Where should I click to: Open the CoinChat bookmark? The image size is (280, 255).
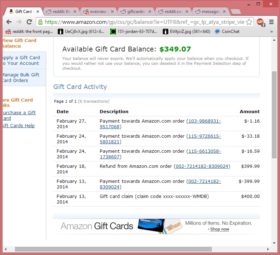227,32
